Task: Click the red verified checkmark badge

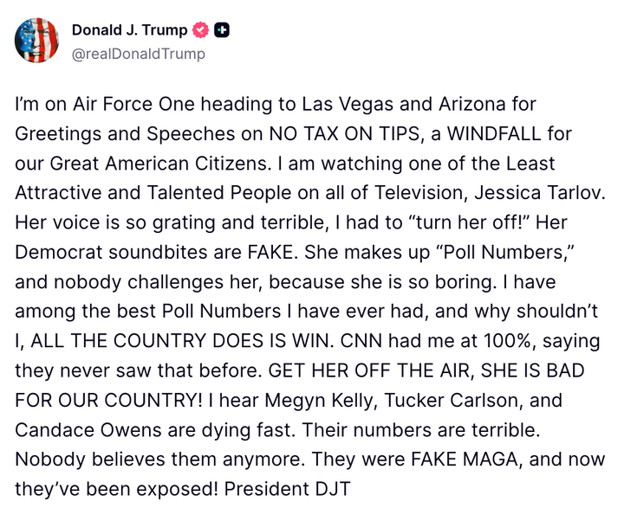Action: click(x=201, y=30)
